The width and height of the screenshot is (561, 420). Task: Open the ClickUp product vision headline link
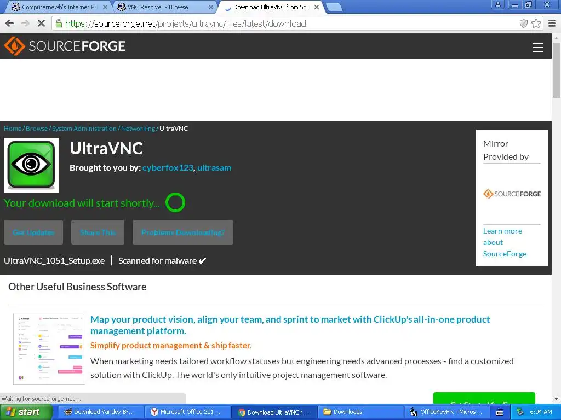coord(290,325)
